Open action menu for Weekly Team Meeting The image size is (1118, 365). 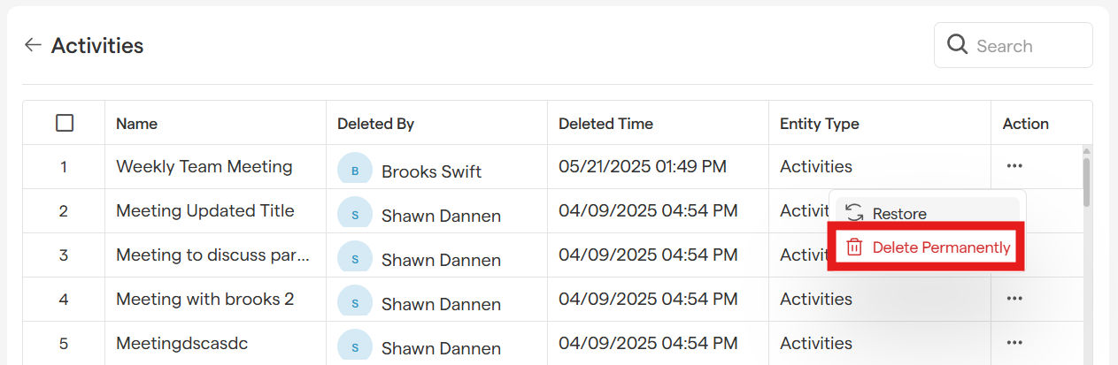click(x=1014, y=166)
